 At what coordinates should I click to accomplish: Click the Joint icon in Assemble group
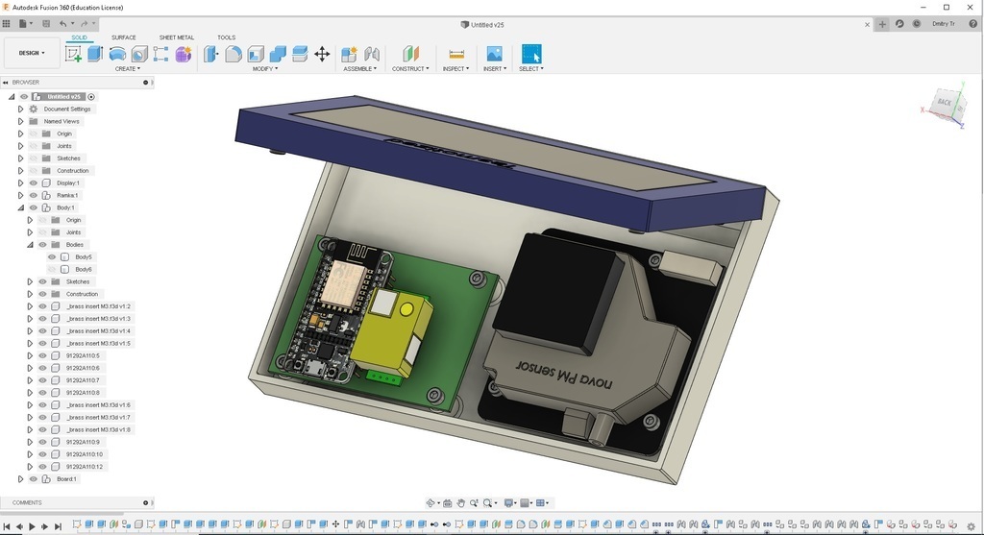click(372, 54)
